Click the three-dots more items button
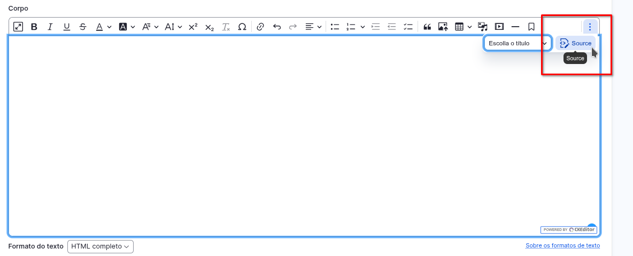This screenshot has height=256, width=633. (590, 27)
